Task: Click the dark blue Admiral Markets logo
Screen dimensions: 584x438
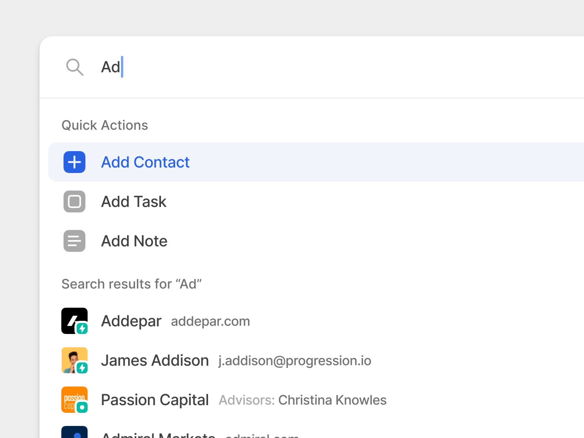Action: click(74, 432)
